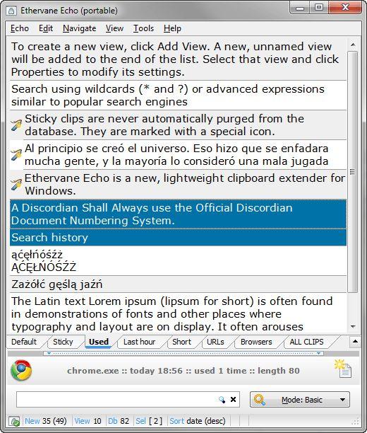Viewport: 367px width, 433px height.
Task: Click the new clip document icon
Action: (x=343, y=369)
